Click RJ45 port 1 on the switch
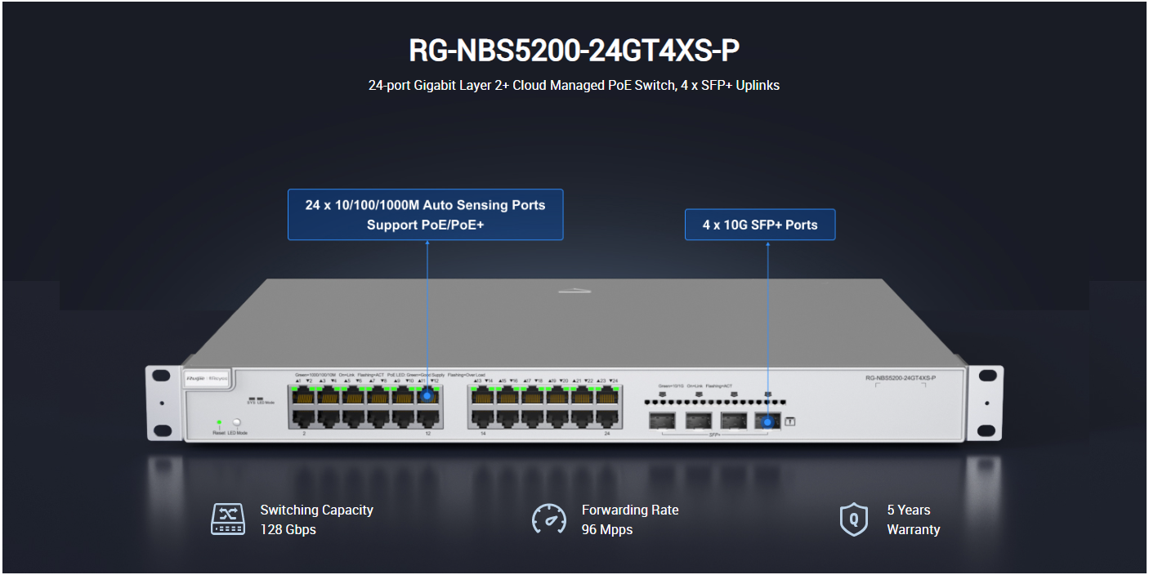 (305, 398)
